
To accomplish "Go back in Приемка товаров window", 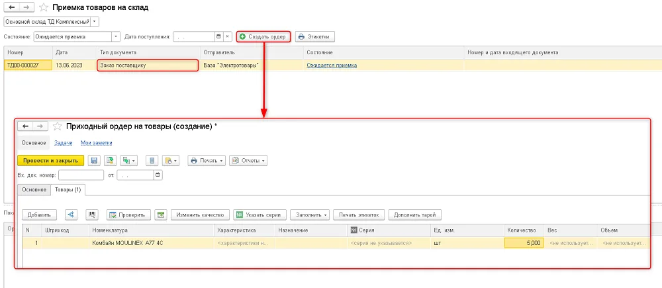I will [x=12, y=7].
